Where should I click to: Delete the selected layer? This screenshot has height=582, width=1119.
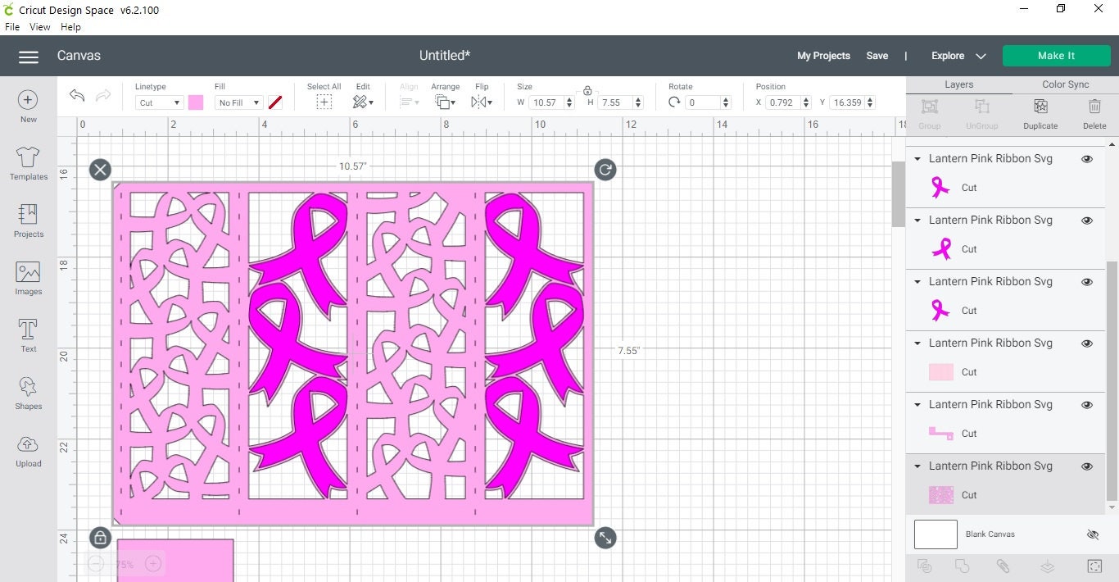coord(1095,112)
